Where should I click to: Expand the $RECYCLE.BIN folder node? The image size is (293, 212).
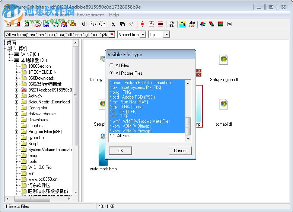(x=17, y=72)
